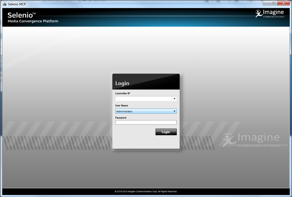Close the Selenio MCP window

(x=284, y=3)
